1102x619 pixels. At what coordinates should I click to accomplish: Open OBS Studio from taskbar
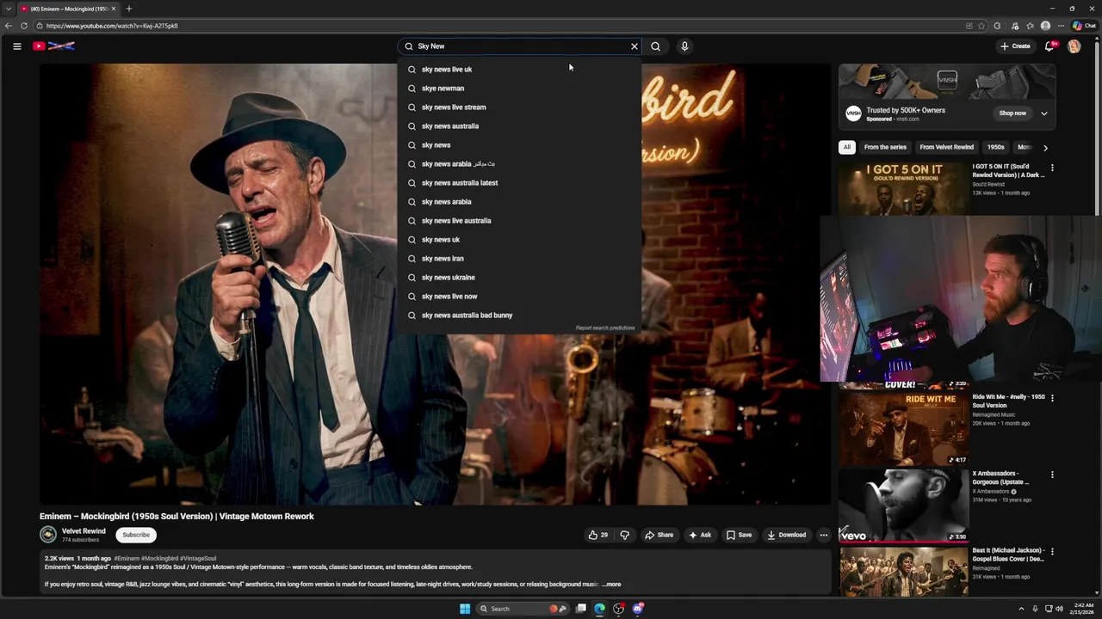(618, 609)
